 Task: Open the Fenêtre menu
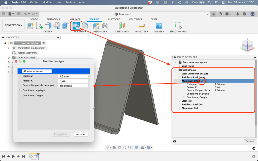tap(70, 3)
